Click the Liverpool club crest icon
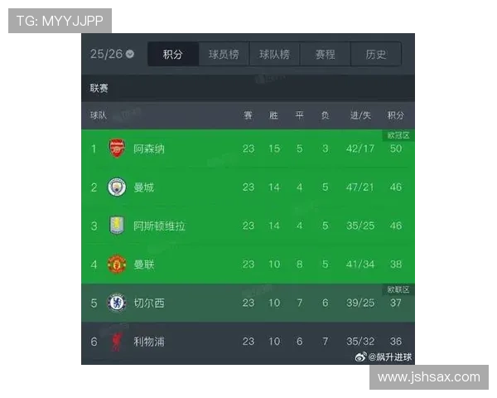Screen dimensions: 497x398 coord(116,341)
